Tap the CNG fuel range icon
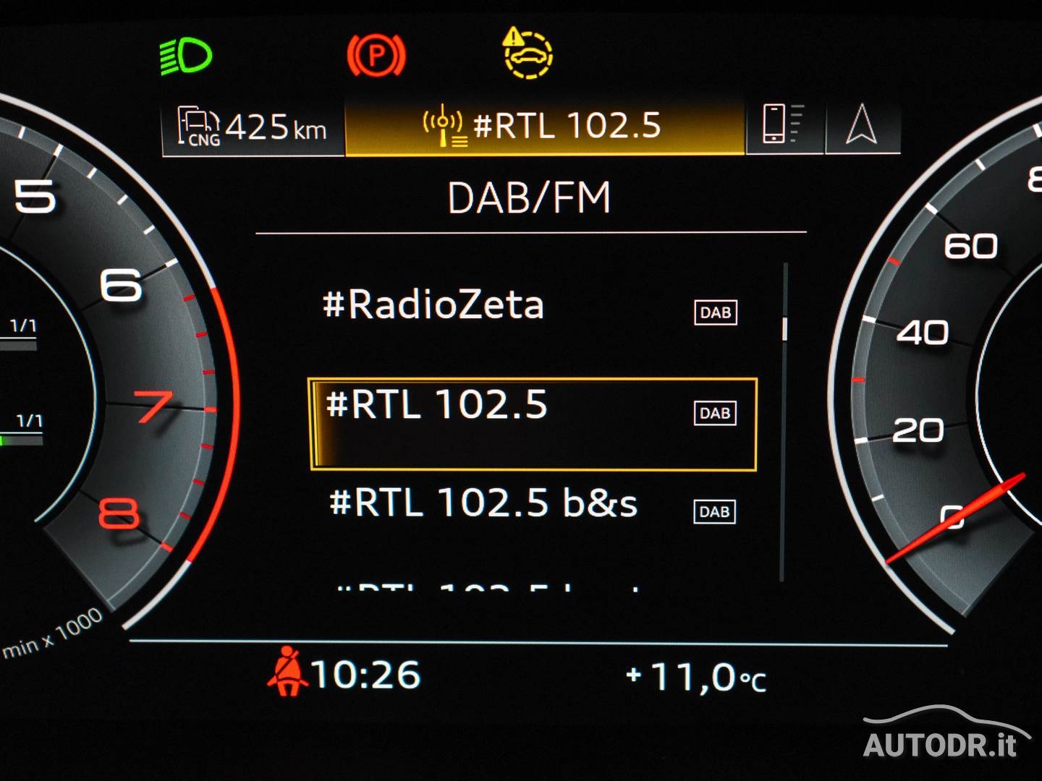 198,127
